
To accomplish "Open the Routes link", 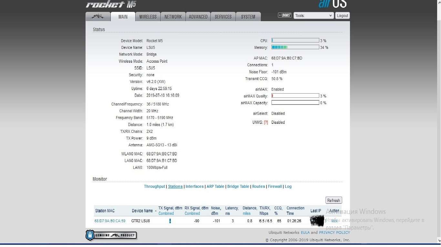I will (x=259, y=187).
